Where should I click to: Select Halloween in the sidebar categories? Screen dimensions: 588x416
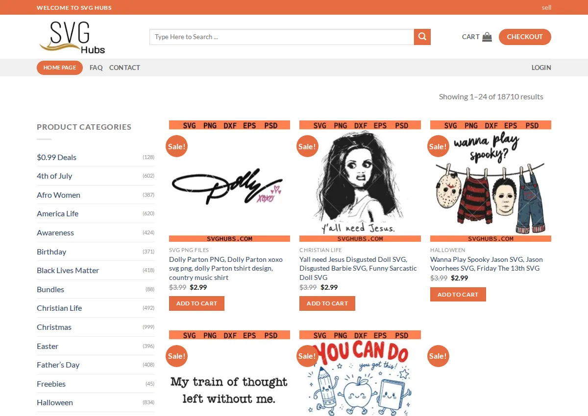point(55,402)
